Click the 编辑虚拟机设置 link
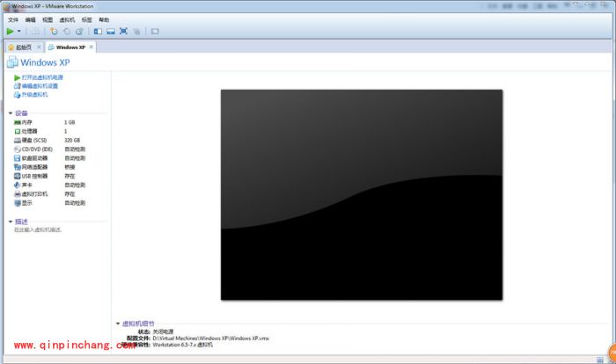This screenshot has height=364, width=616. point(40,86)
